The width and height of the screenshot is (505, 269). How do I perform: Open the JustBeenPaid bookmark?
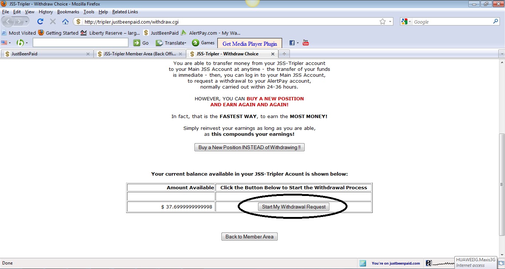(x=161, y=33)
